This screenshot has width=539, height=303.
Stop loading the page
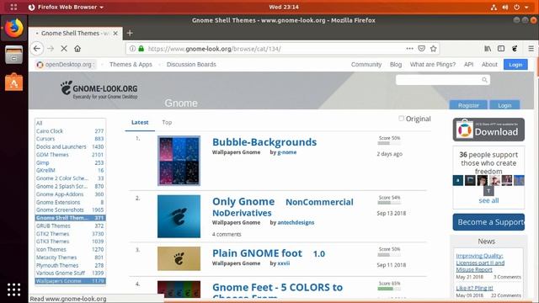[x=64, y=49]
